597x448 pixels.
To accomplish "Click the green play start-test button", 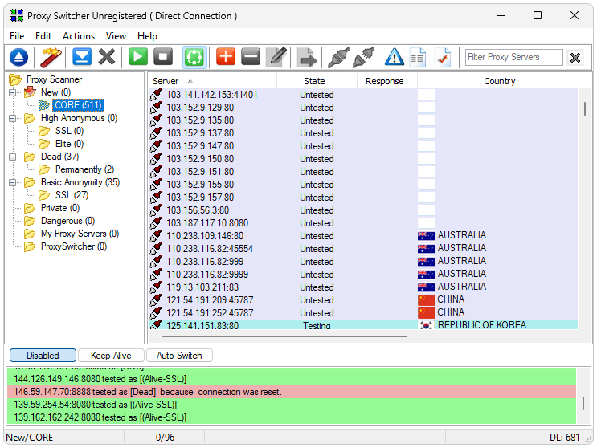I will click(138, 57).
